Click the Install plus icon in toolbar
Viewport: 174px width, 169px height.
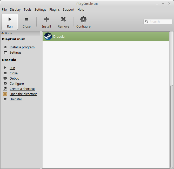(46, 19)
